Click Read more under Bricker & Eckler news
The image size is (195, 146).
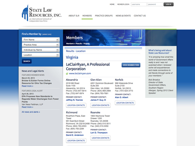[x=27, y=86]
